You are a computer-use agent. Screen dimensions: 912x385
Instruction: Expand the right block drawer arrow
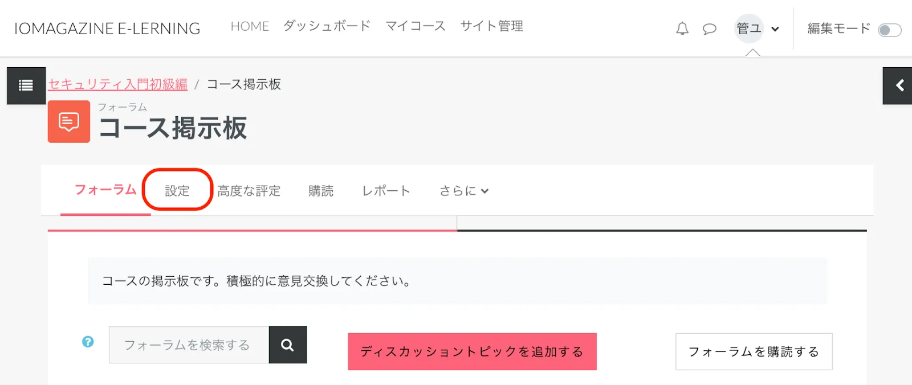coord(899,85)
